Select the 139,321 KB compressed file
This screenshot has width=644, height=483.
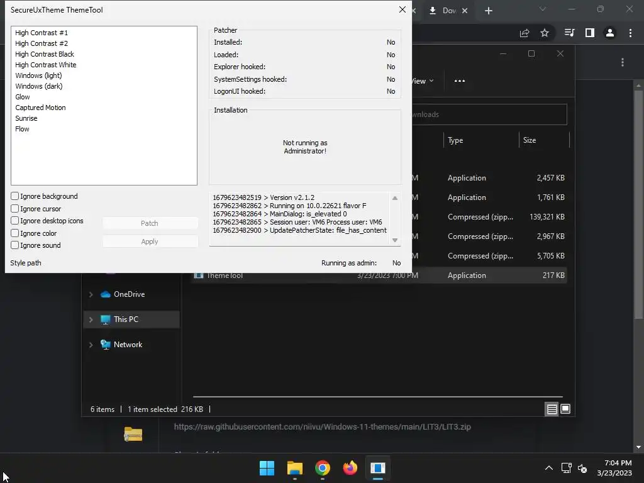click(x=489, y=217)
